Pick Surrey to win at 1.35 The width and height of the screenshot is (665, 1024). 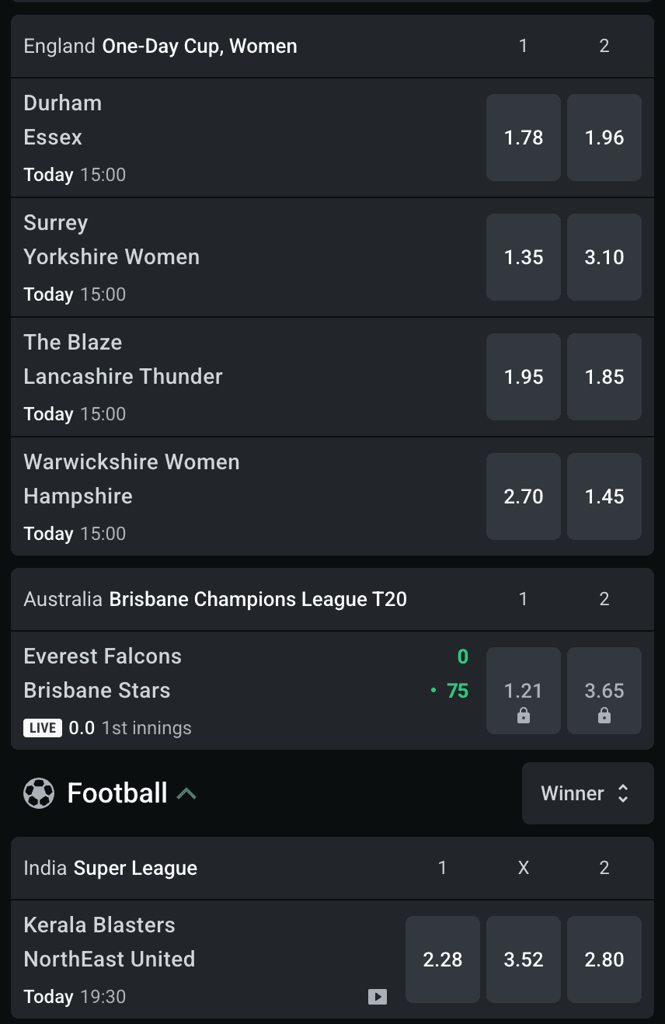click(x=523, y=257)
